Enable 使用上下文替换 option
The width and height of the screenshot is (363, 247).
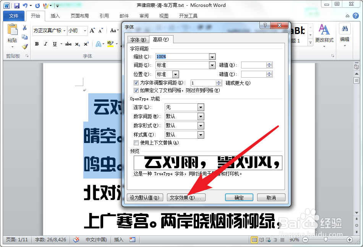pyautogui.click(x=136, y=143)
